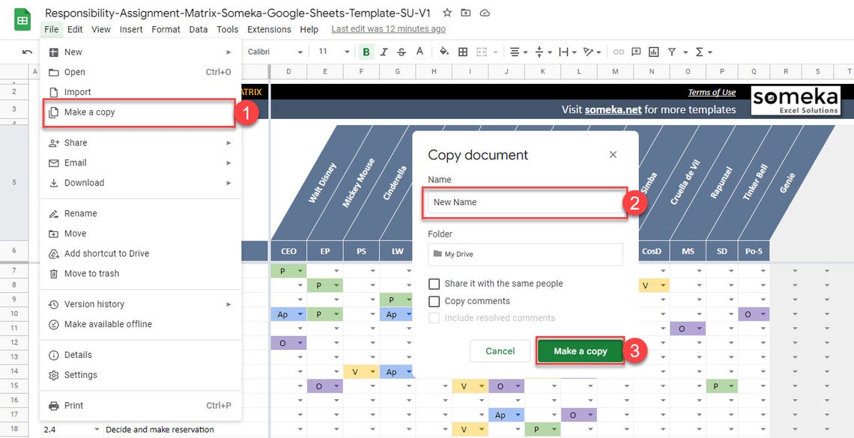The width and height of the screenshot is (854, 438).
Task: Click the borders icon in the toolbar
Action: point(462,52)
